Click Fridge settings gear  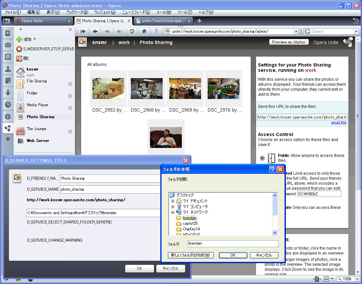pos(70,96)
